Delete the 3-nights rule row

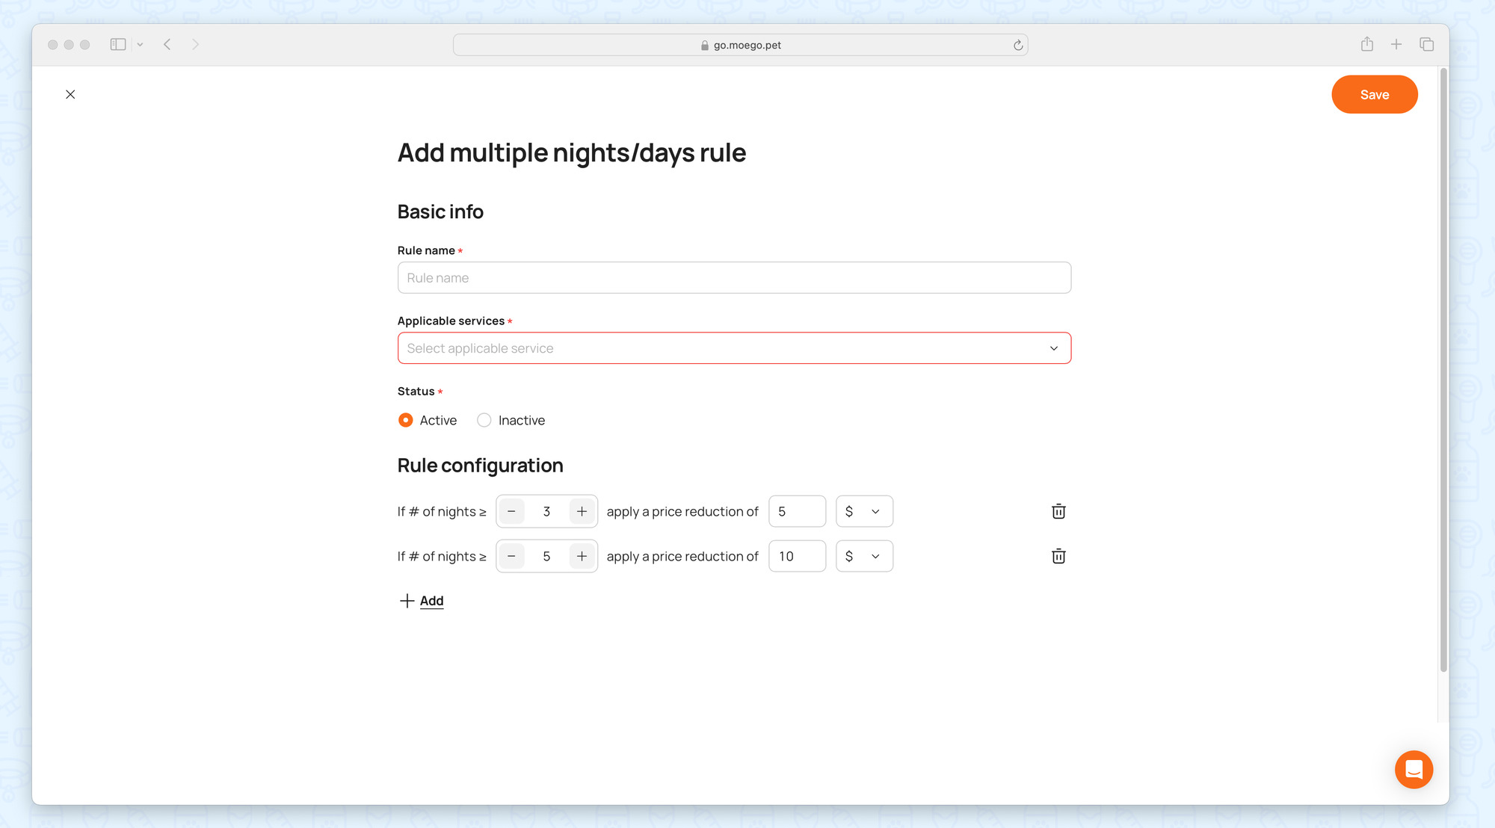pos(1058,511)
